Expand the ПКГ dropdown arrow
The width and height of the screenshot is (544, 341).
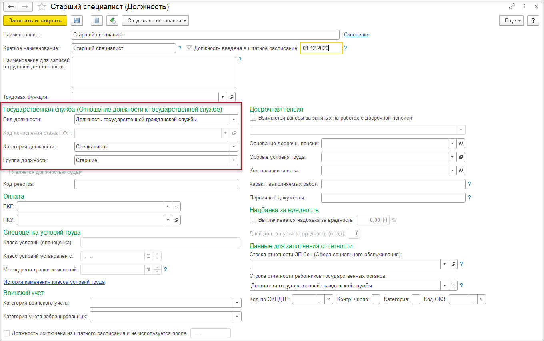point(168,206)
